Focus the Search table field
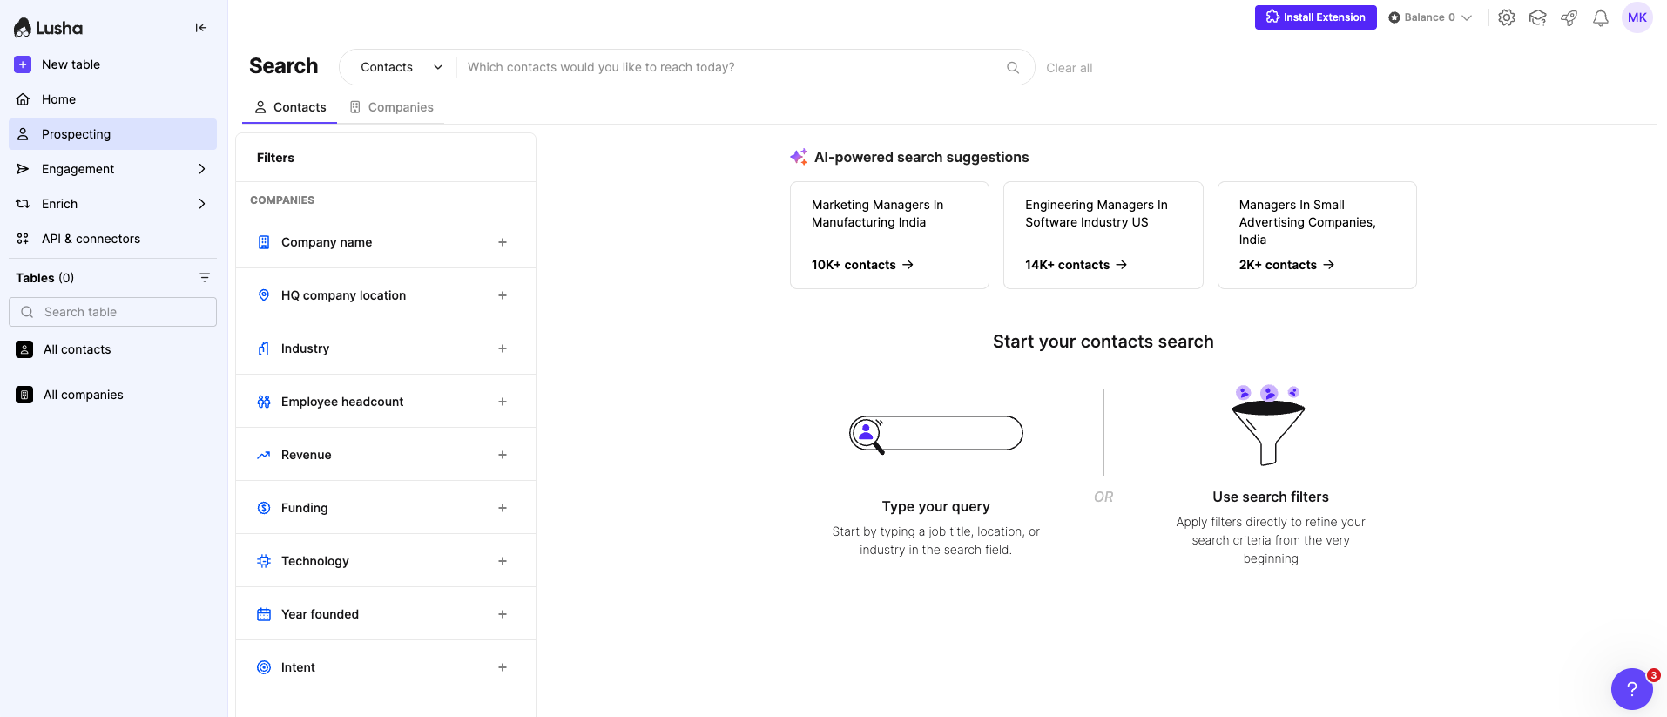Screen dimensions: 1667x717 pos(112,312)
